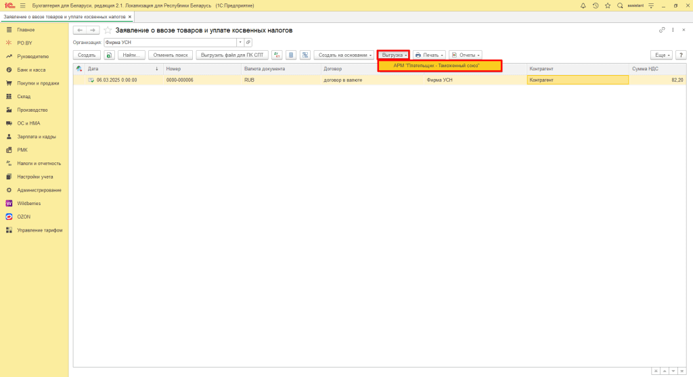Open favorites star in title bar

point(608,5)
